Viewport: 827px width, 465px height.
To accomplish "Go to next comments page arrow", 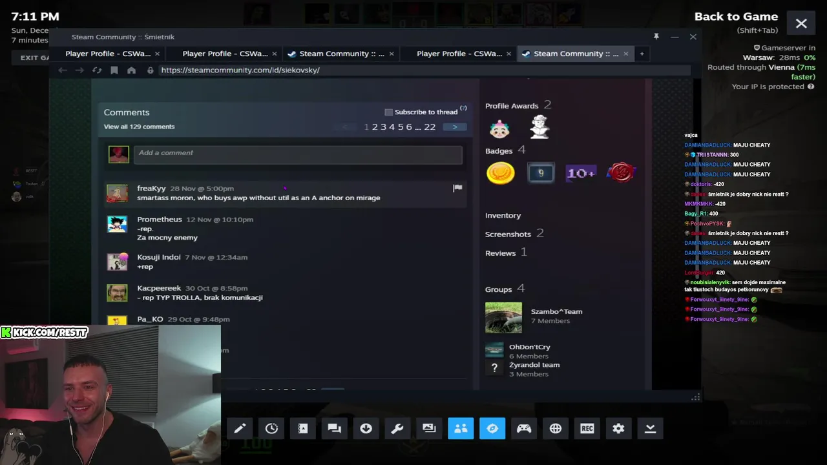I will point(455,127).
